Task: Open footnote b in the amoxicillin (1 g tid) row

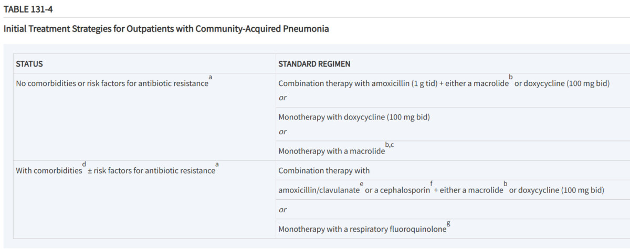Action: pyautogui.click(x=511, y=77)
